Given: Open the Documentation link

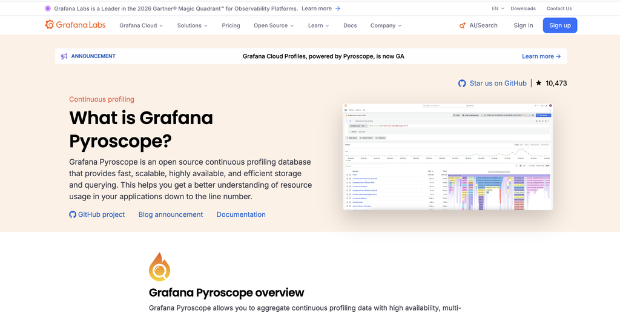Looking at the screenshot, I should [x=241, y=214].
